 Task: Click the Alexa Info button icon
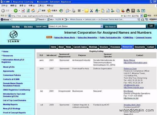click(50, 19)
